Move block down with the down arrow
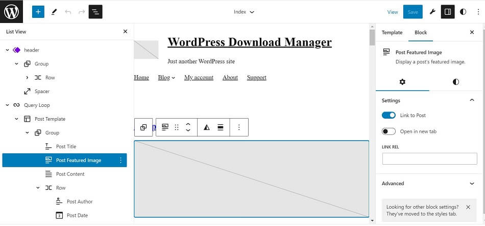 (x=188, y=130)
